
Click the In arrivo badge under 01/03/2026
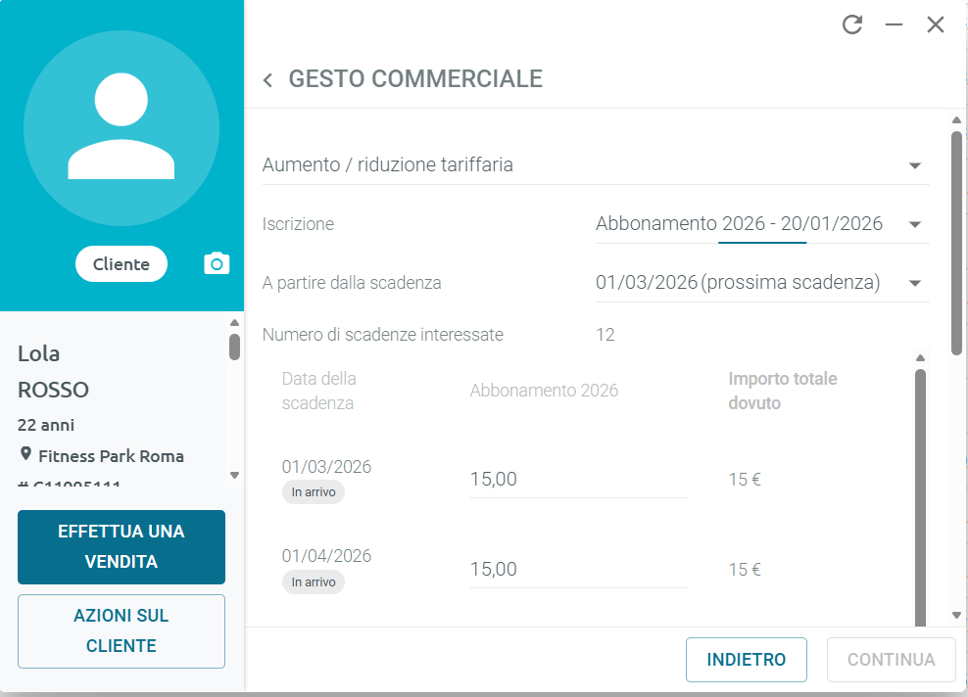(x=314, y=492)
